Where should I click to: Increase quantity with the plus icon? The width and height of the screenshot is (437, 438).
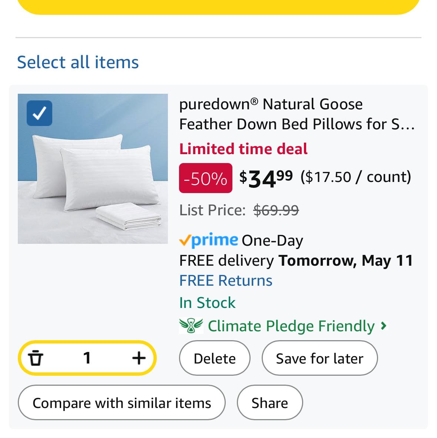click(x=139, y=358)
